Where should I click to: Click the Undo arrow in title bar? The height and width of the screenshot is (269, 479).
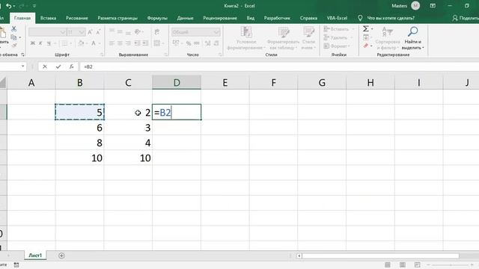pos(8,6)
